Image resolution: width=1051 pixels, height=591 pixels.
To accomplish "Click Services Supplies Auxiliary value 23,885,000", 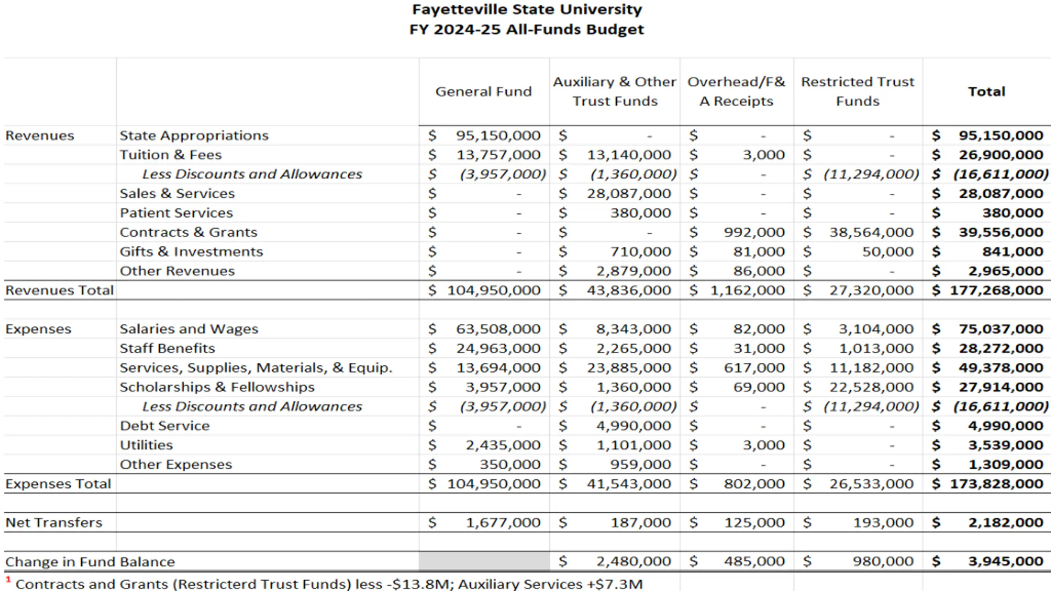I will 629,368.
